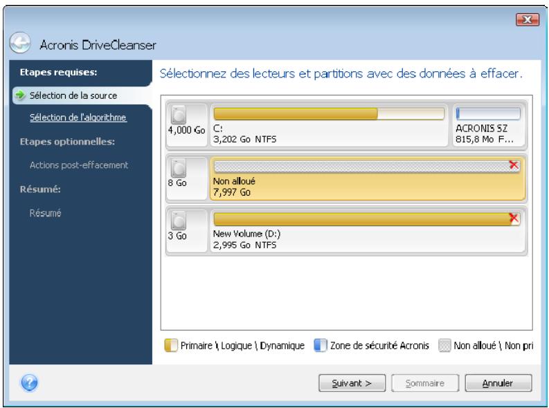Click the "Etapes requises:" heading
Screen dimensions: 549x408
click(58, 73)
